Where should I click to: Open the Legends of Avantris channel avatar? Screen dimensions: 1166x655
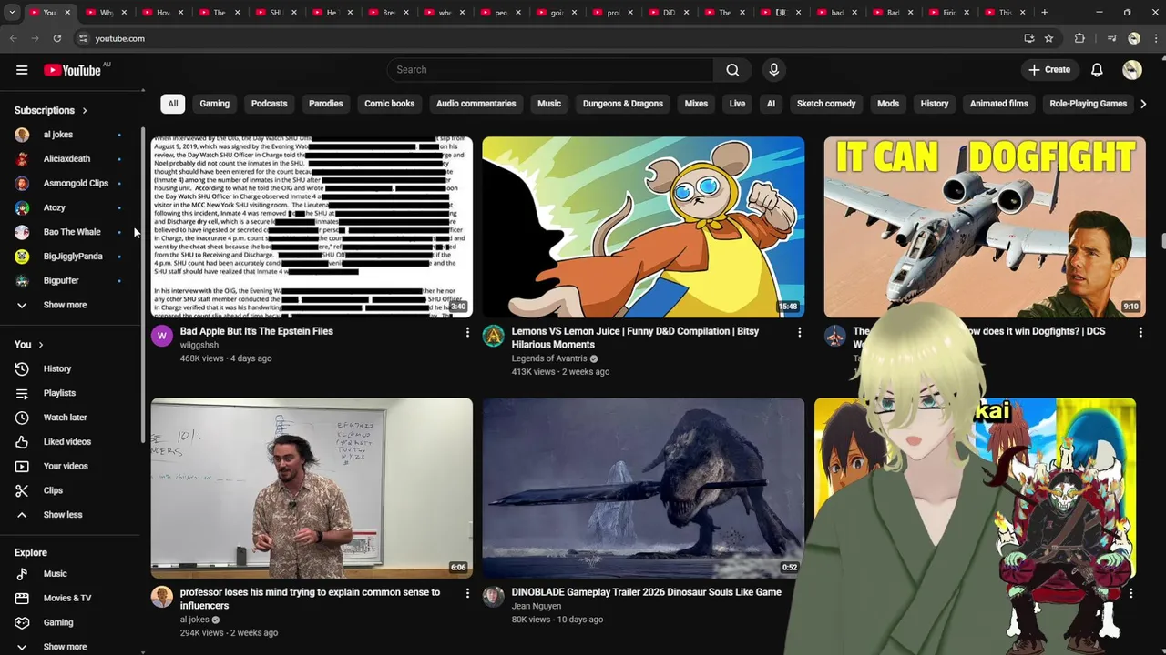(494, 336)
